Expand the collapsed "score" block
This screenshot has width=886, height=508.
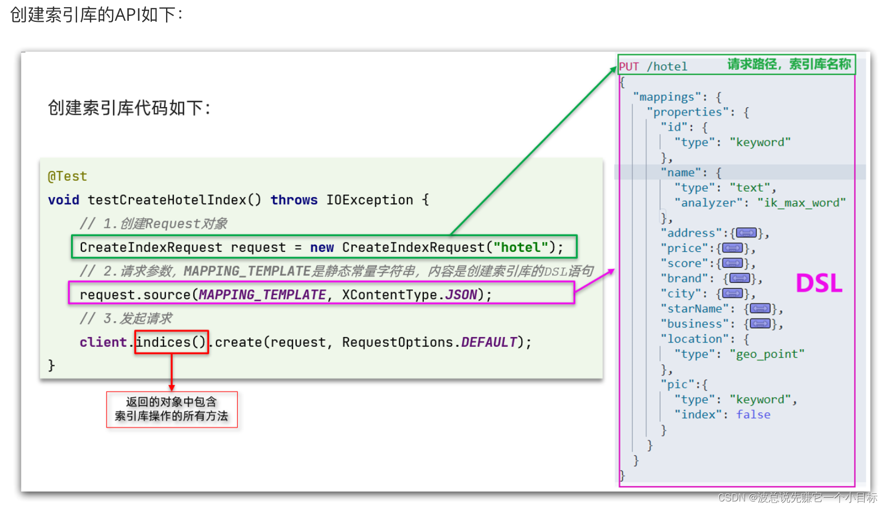pos(733,263)
